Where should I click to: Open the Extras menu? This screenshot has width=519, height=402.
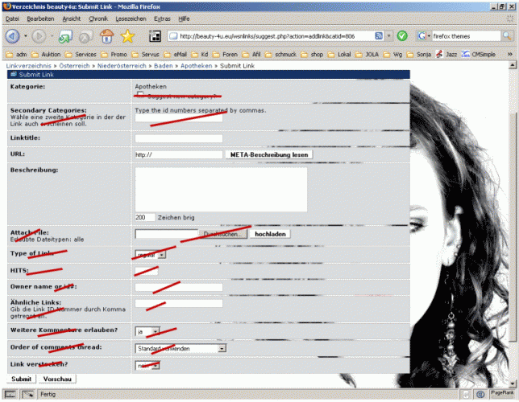pyautogui.click(x=164, y=18)
